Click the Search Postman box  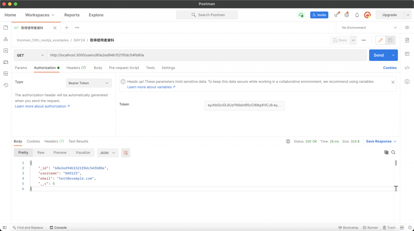tap(207, 15)
